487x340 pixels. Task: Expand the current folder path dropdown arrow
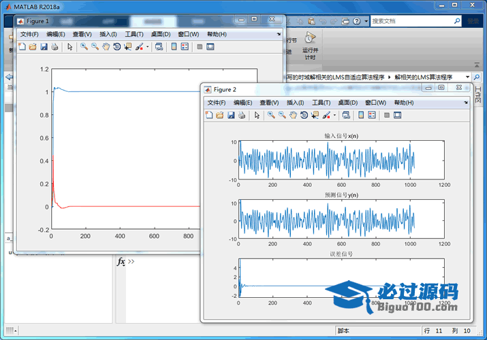[467, 77]
